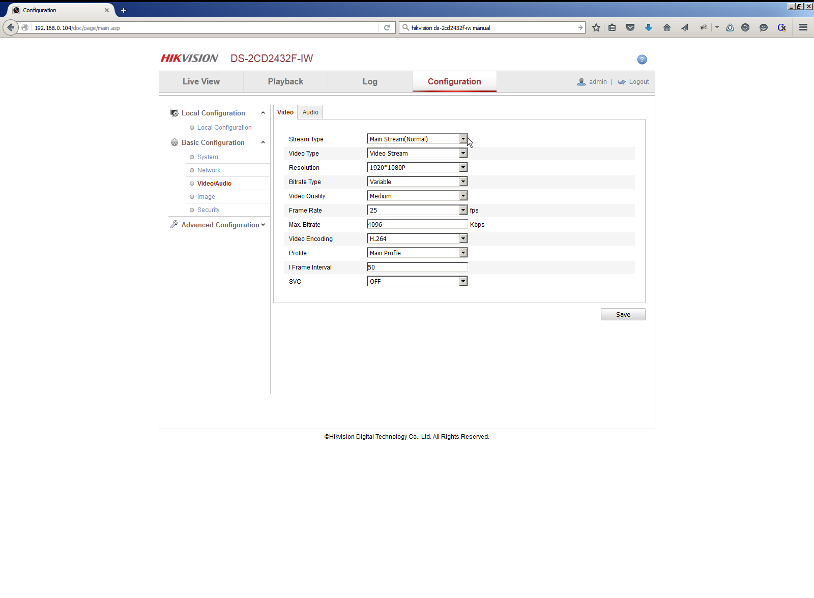The width and height of the screenshot is (814, 598).
Task: Click the browser Back arrow button
Action: tap(11, 27)
